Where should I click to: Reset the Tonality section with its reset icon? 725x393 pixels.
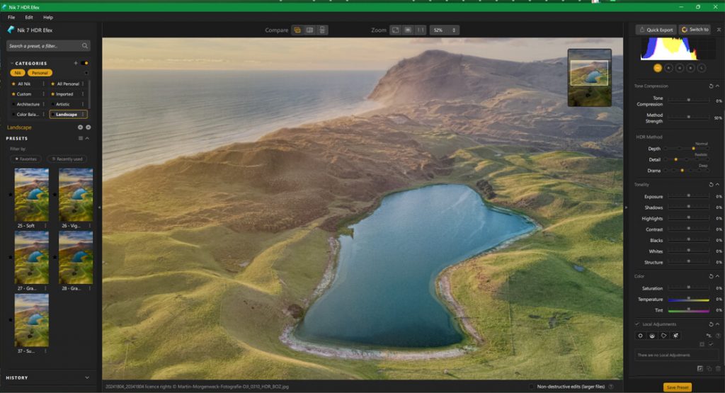point(711,185)
